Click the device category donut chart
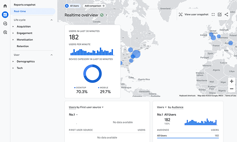237x142 pixels. click(92, 74)
